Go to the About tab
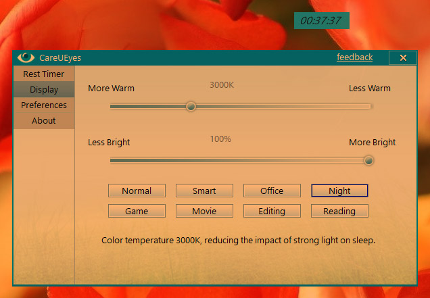Screen dimensions: 430x298 [44, 121]
